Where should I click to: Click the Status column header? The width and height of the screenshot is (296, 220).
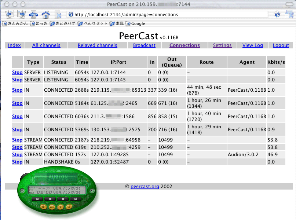coord(59,62)
